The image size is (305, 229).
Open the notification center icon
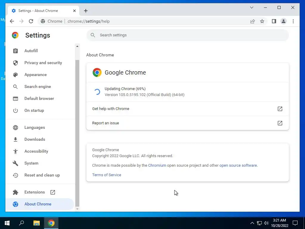click(295, 223)
